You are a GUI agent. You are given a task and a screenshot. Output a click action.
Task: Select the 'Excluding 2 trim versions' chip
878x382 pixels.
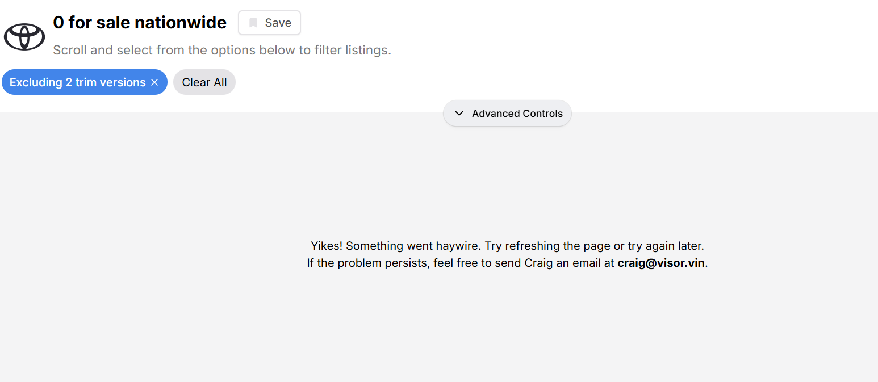tap(85, 82)
